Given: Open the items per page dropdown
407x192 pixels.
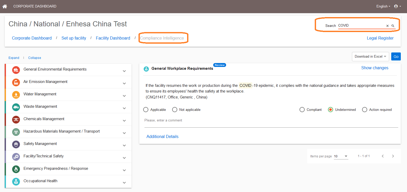Looking at the screenshot, I should [341, 156].
